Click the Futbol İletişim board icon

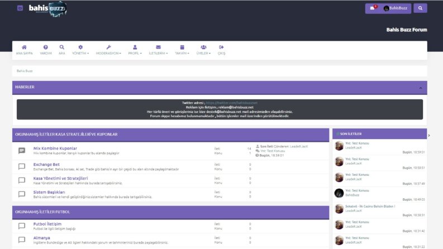pos(22,226)
